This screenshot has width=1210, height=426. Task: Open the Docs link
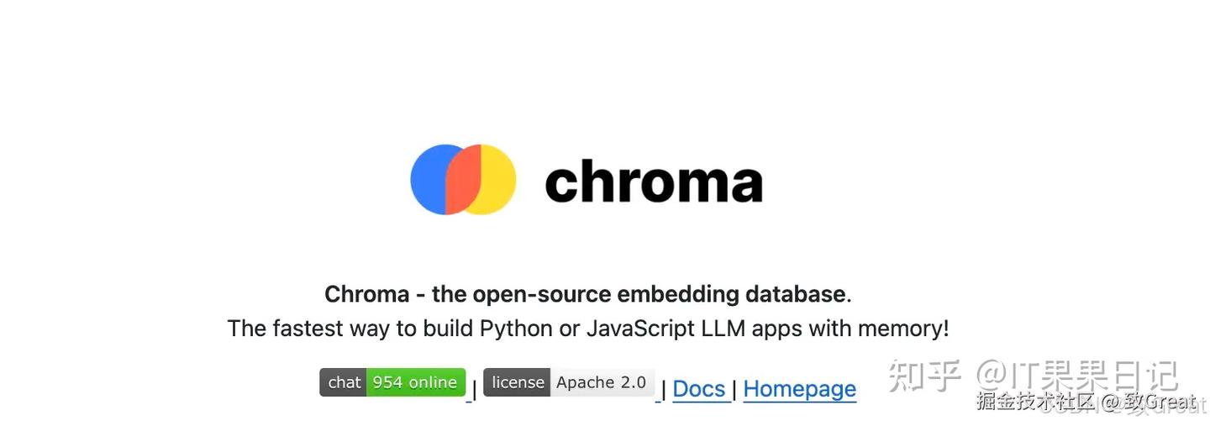pyautogui.click(x=699, y=389)
